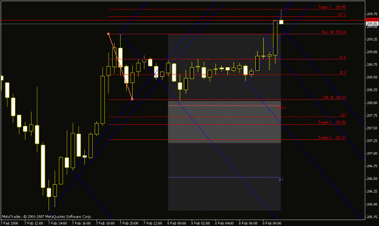
Task: Click the 7 Feb 2008 date label
Action: pos(10,224)
